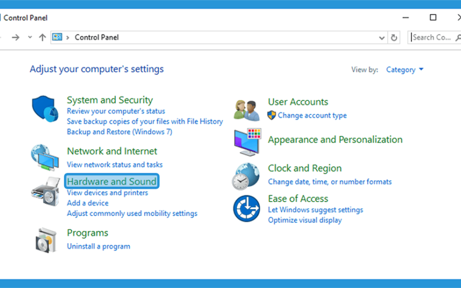This screenshot has height=288, width=461.
Task: Go up one level with the up arrow
Action: click(42, 37)
